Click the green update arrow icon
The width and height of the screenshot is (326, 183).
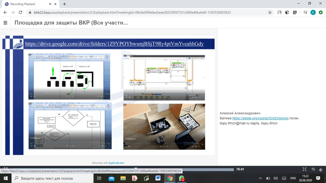pos(321,12)
